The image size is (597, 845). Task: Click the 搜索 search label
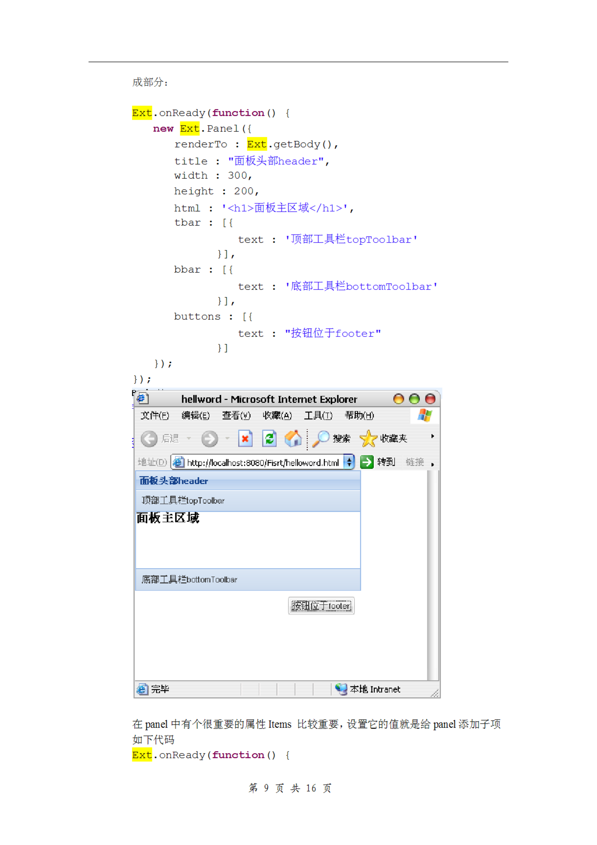342,439
